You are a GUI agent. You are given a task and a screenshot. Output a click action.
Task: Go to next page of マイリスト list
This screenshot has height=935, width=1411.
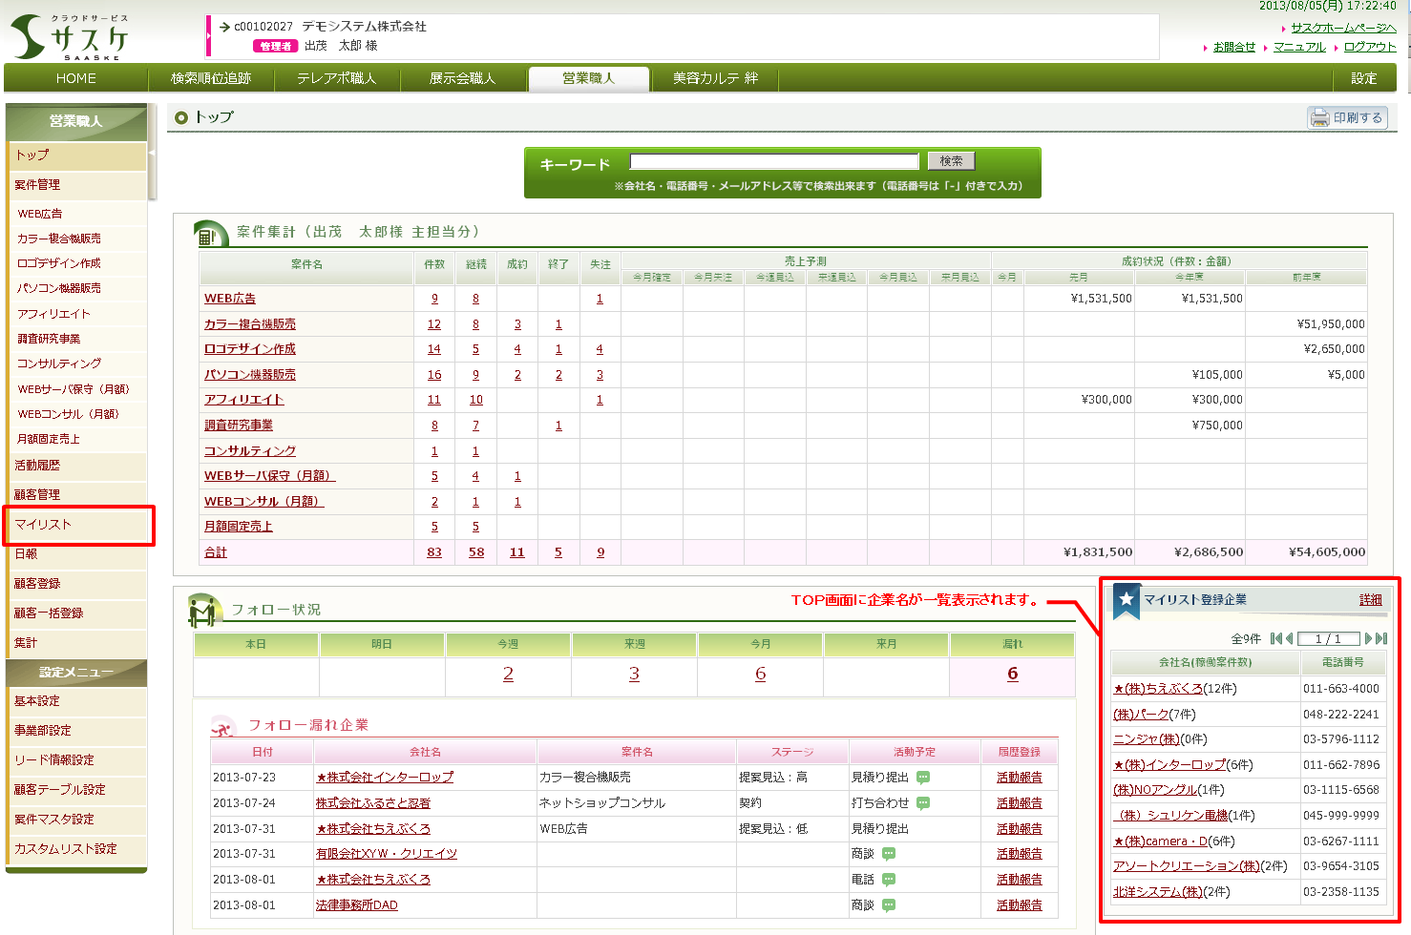click(1369, 639)
